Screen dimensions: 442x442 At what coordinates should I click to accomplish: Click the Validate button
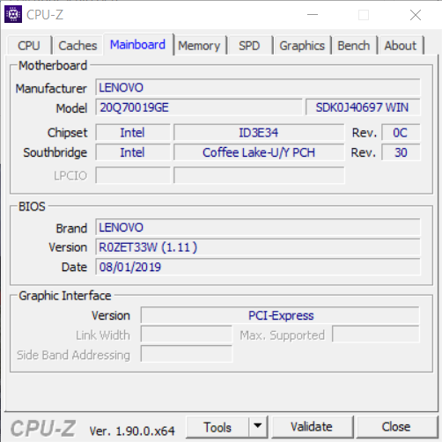pyautogui.click(x=312, y=427)
